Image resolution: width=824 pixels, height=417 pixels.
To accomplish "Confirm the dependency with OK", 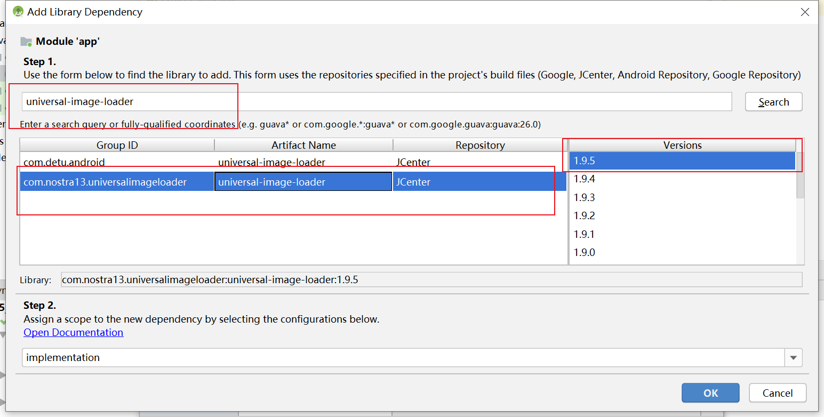I will 710,392.
